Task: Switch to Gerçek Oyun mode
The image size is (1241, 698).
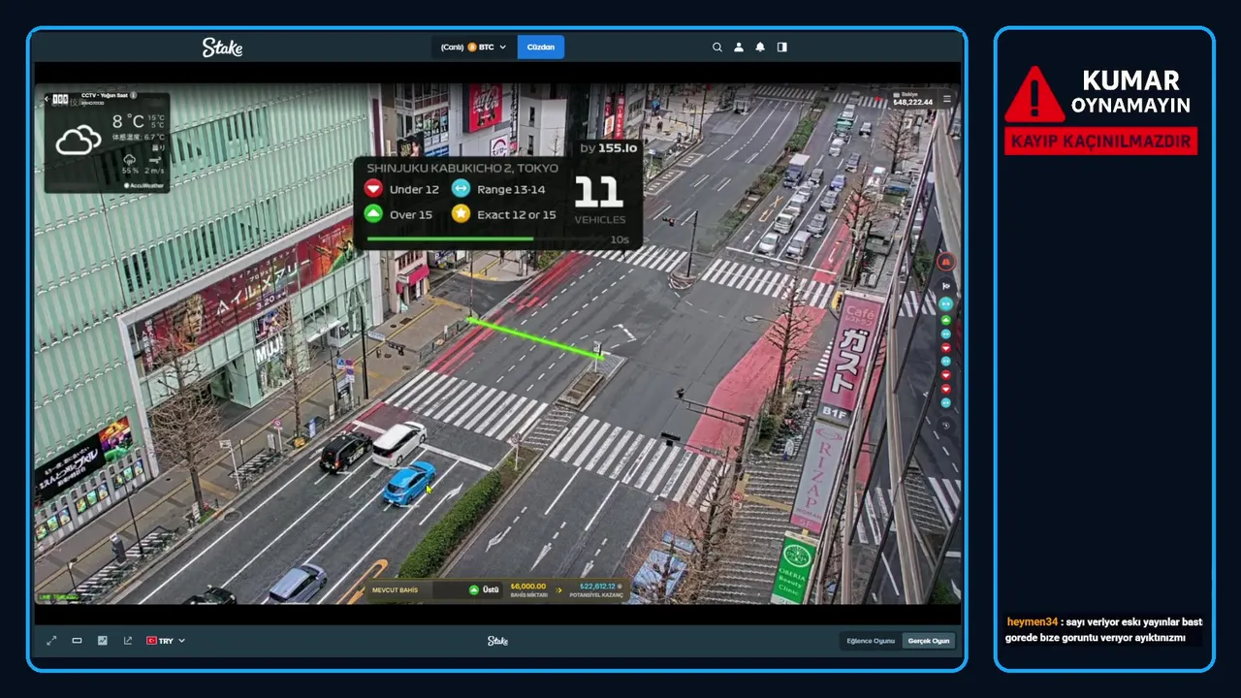Action: click(928, 641)
